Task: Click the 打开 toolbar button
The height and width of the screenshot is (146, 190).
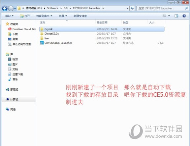Action: coord(25,16)
